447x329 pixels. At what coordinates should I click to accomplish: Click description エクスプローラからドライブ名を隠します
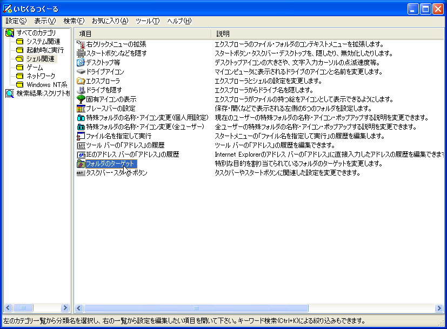tap(264, 90)
